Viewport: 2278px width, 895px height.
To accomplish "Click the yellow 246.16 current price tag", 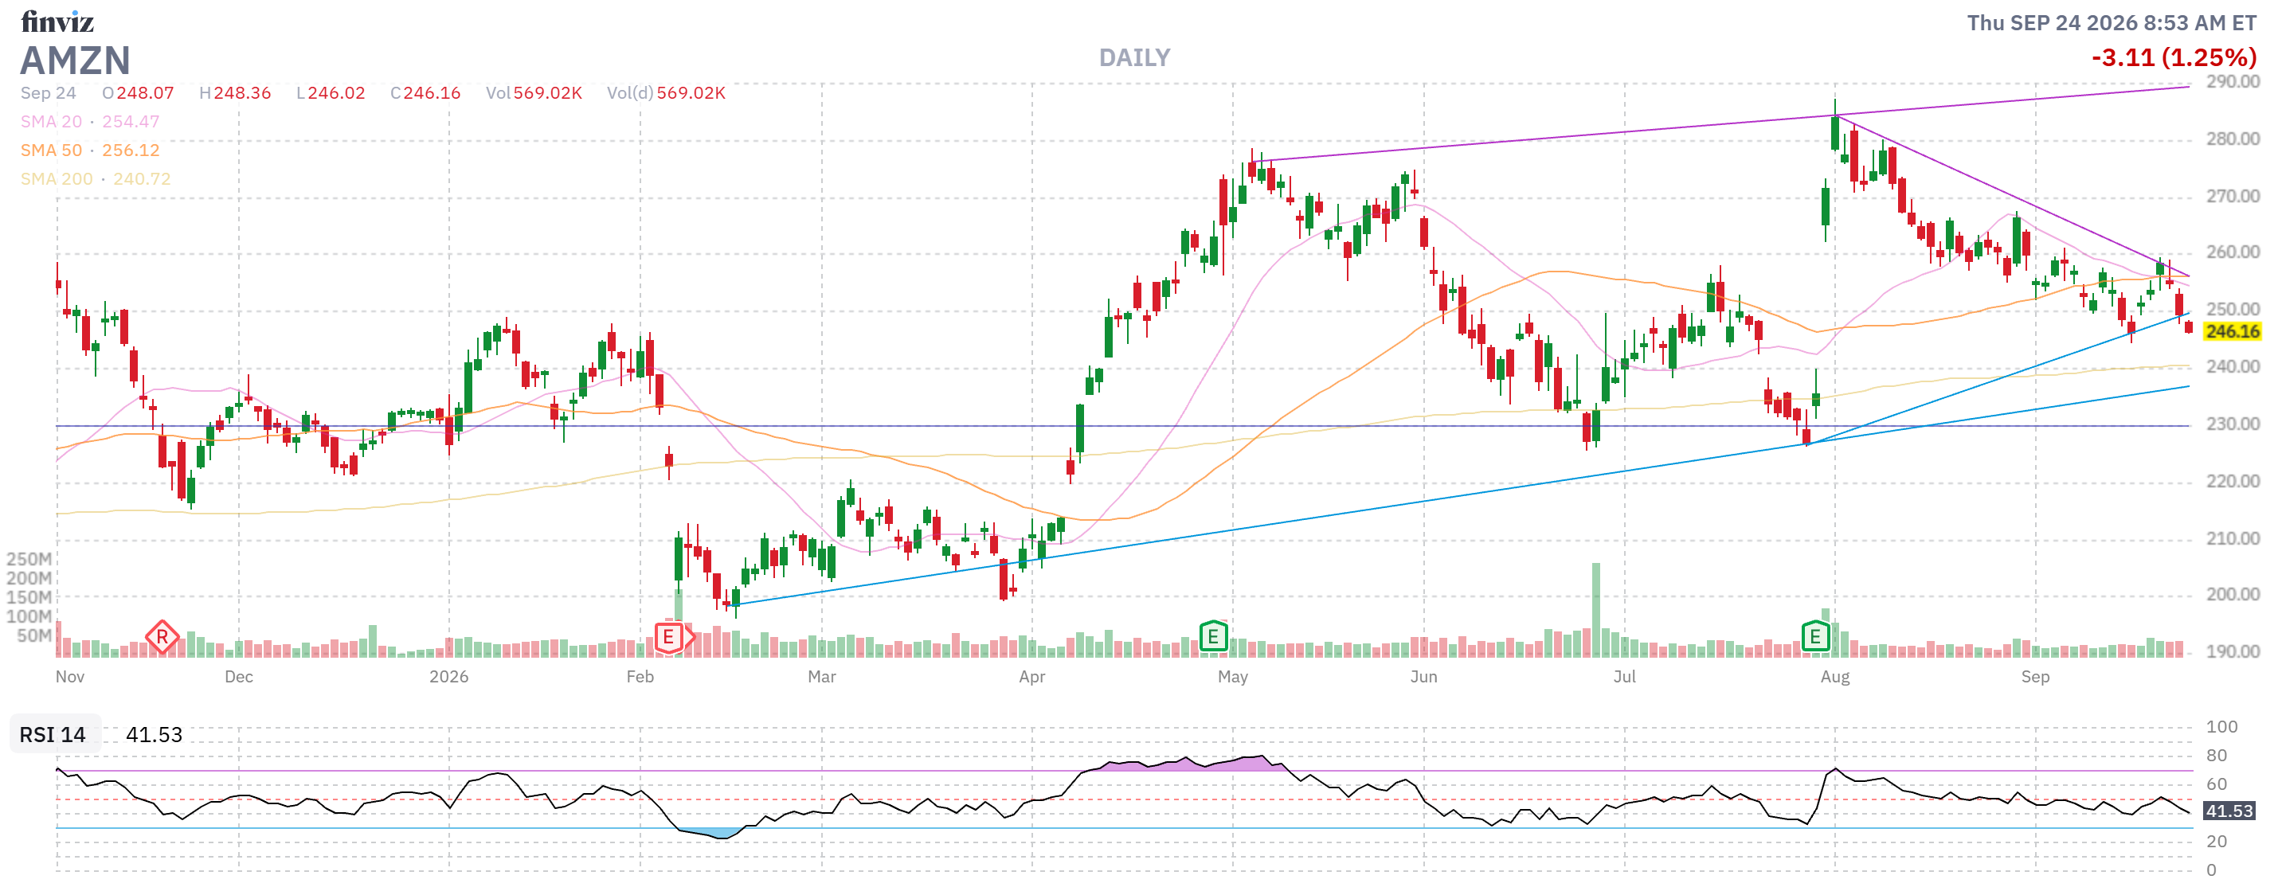I will tap(2232, 332).
